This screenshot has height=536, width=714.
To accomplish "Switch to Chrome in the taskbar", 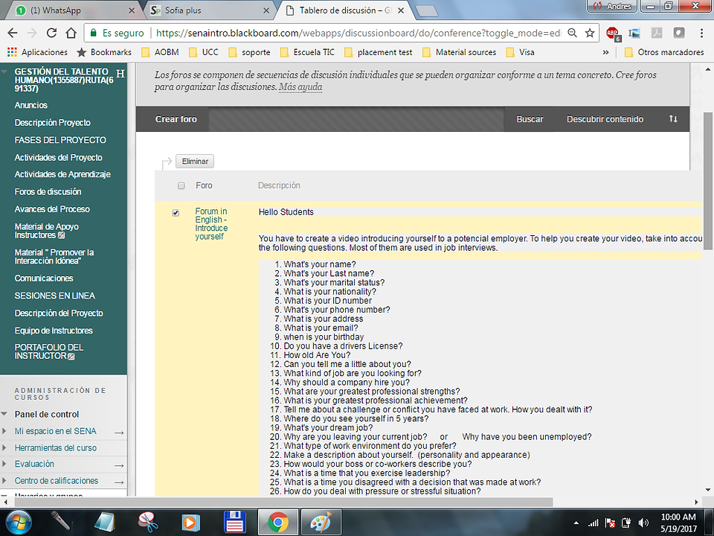I will coord(278,523).
